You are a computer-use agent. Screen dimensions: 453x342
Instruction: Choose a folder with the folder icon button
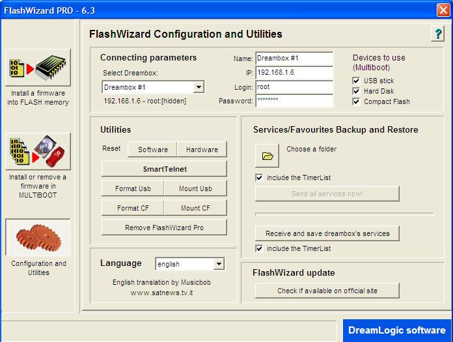point(268,156)
